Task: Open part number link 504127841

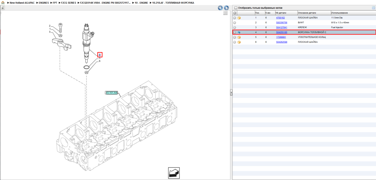Action: tap(282, 27)
